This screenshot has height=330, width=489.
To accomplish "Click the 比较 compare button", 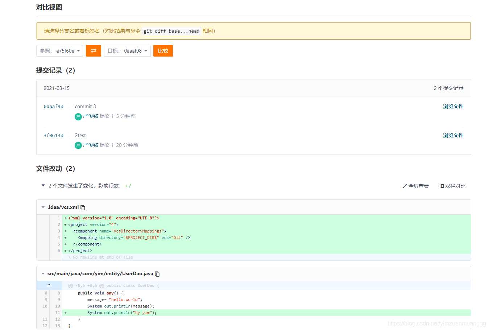I will (163, 51).
